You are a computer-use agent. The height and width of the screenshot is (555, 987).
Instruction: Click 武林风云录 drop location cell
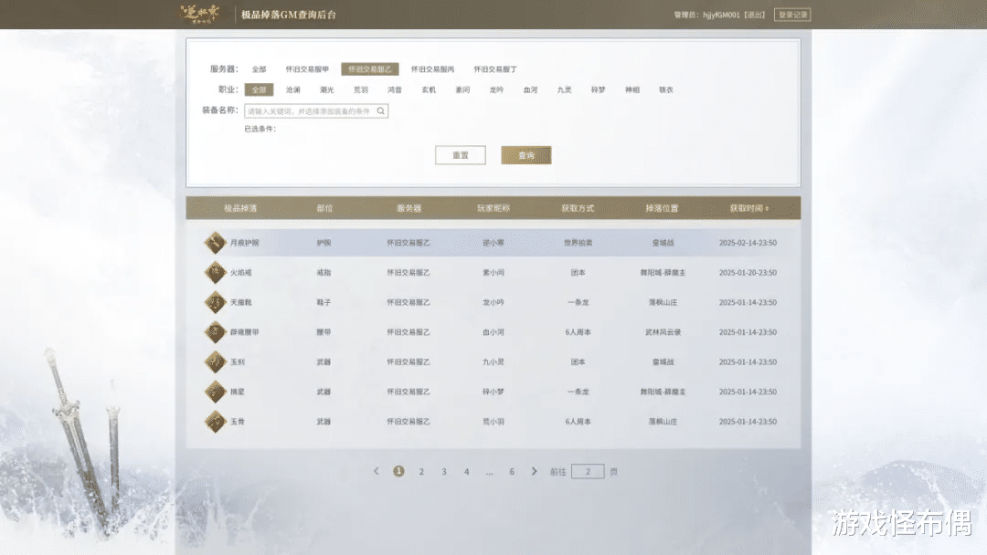[x=663, y=332]
